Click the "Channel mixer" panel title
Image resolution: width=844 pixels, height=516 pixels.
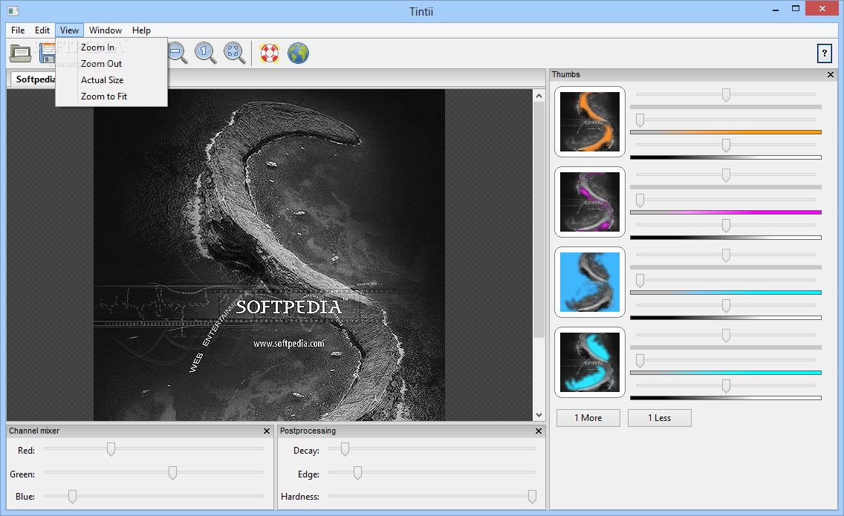coord(34,431)
